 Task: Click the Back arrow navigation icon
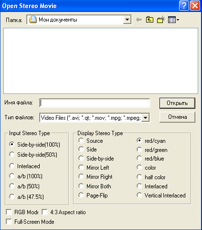(x=139, y=20)
